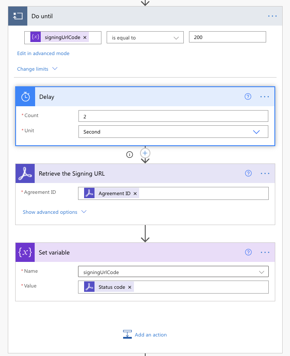Open the Delay action ellipsis menu

[265, 97]
